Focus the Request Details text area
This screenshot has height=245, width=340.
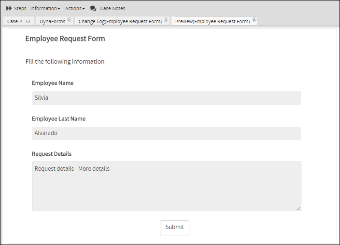(x=166, y=186)
